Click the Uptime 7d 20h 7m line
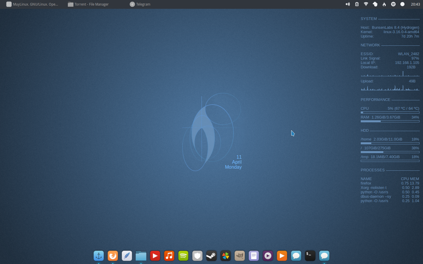This screenshot has height=264, width=423. click(390, 36)
